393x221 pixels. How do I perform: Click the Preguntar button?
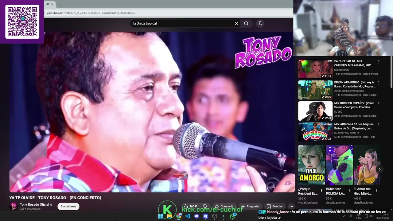click(250, 206)
